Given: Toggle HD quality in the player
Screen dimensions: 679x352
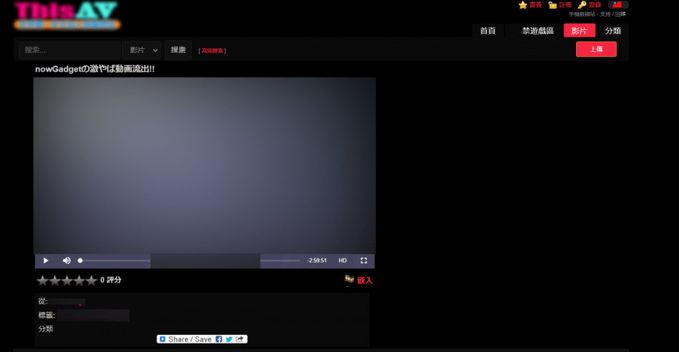Looking at the screenshot, I should tap(343, 261).
